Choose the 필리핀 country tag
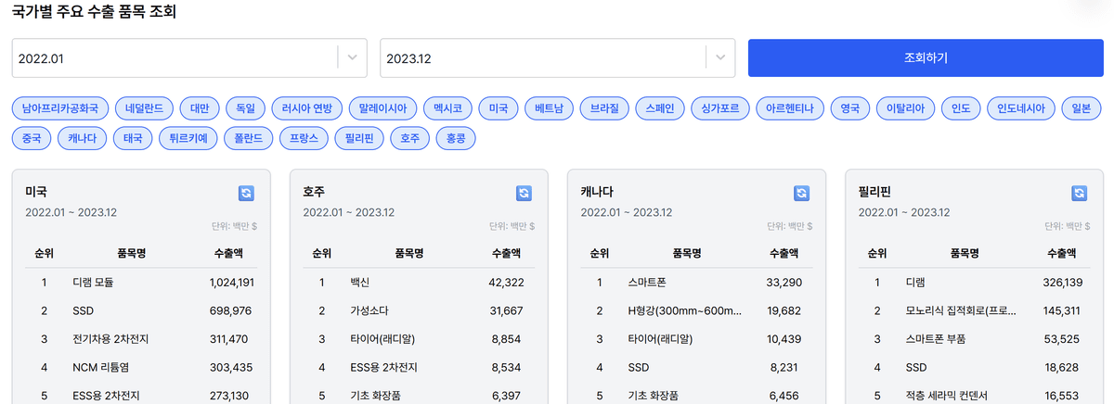 361,139
